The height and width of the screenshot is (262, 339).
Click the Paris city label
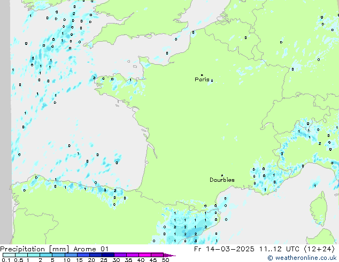click(202, 80)
